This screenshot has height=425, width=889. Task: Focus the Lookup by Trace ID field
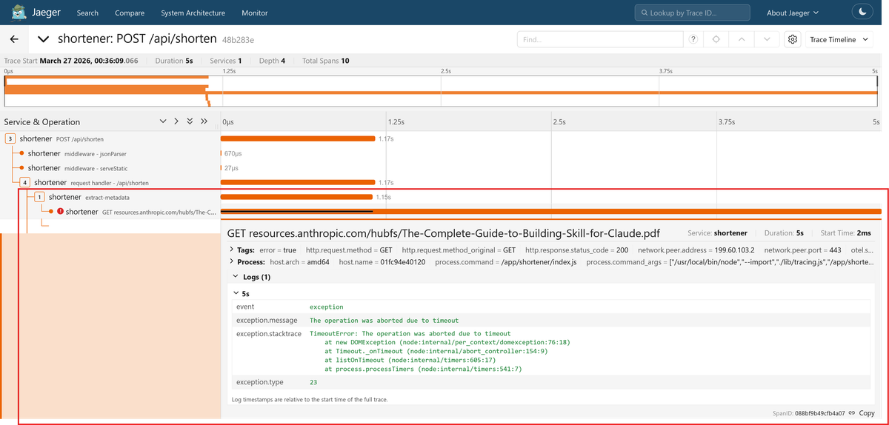click(x=692, y=13)
